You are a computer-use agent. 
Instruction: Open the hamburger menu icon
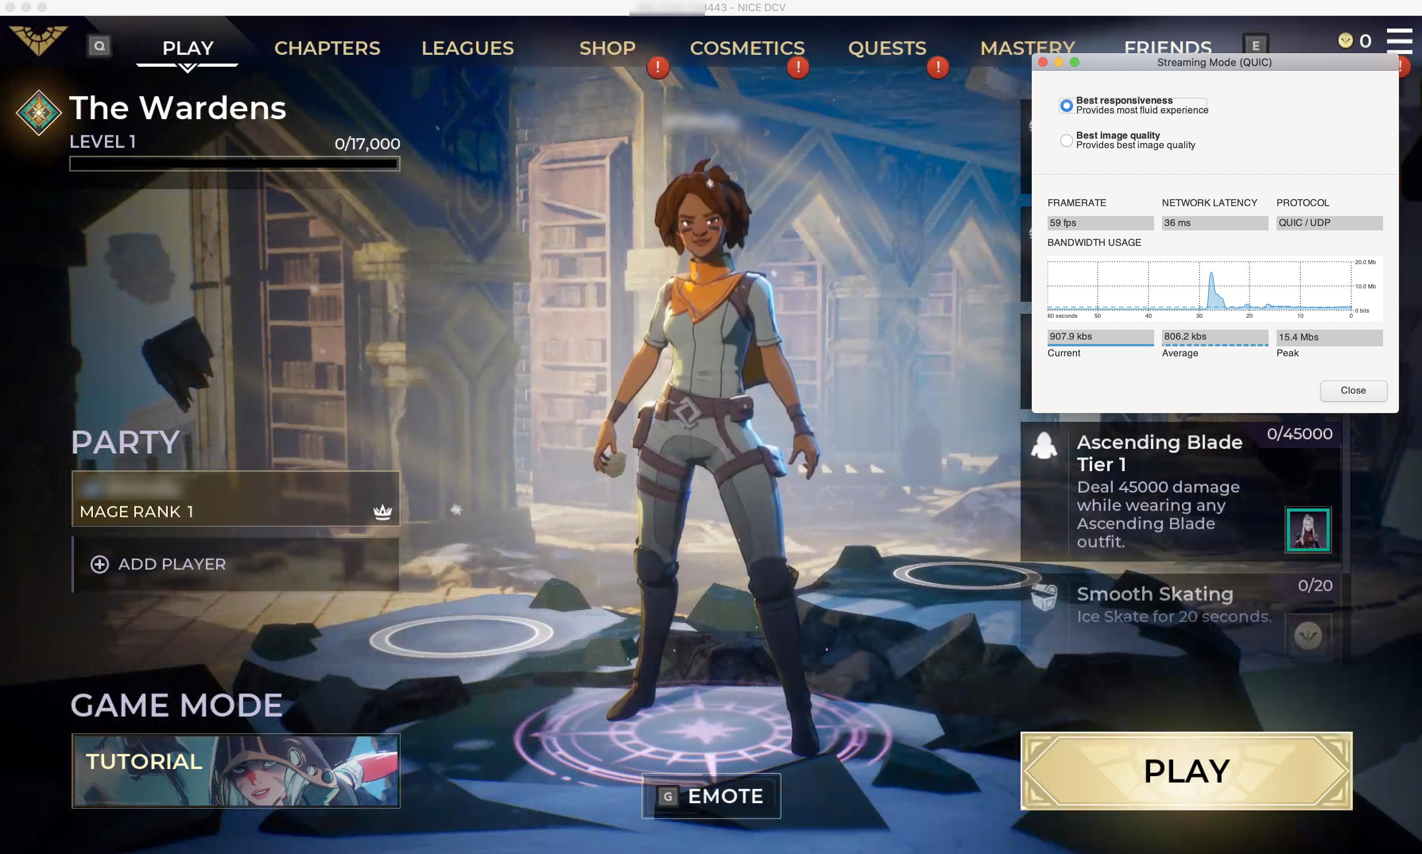point(1399,41)
